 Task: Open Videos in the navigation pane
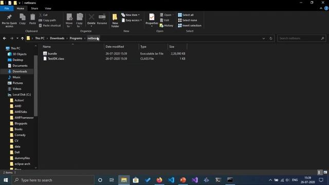click(17, 89)
